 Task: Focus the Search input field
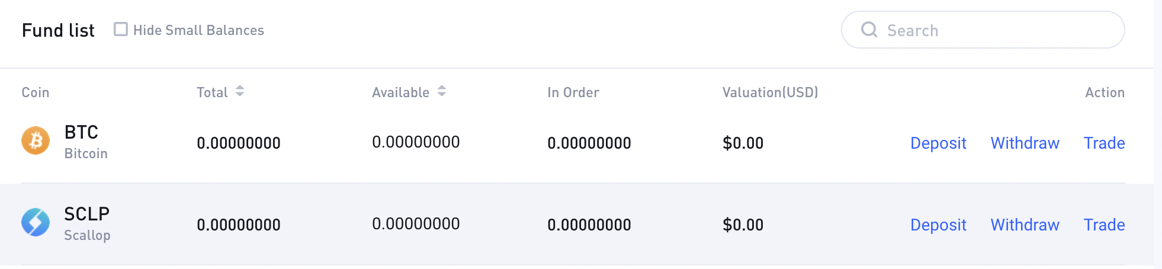point(983,30)
